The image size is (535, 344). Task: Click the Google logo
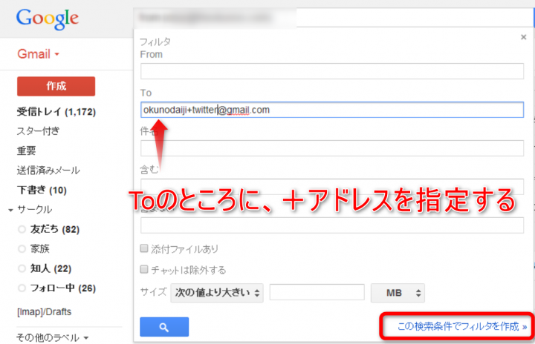[x=48, y=19]
